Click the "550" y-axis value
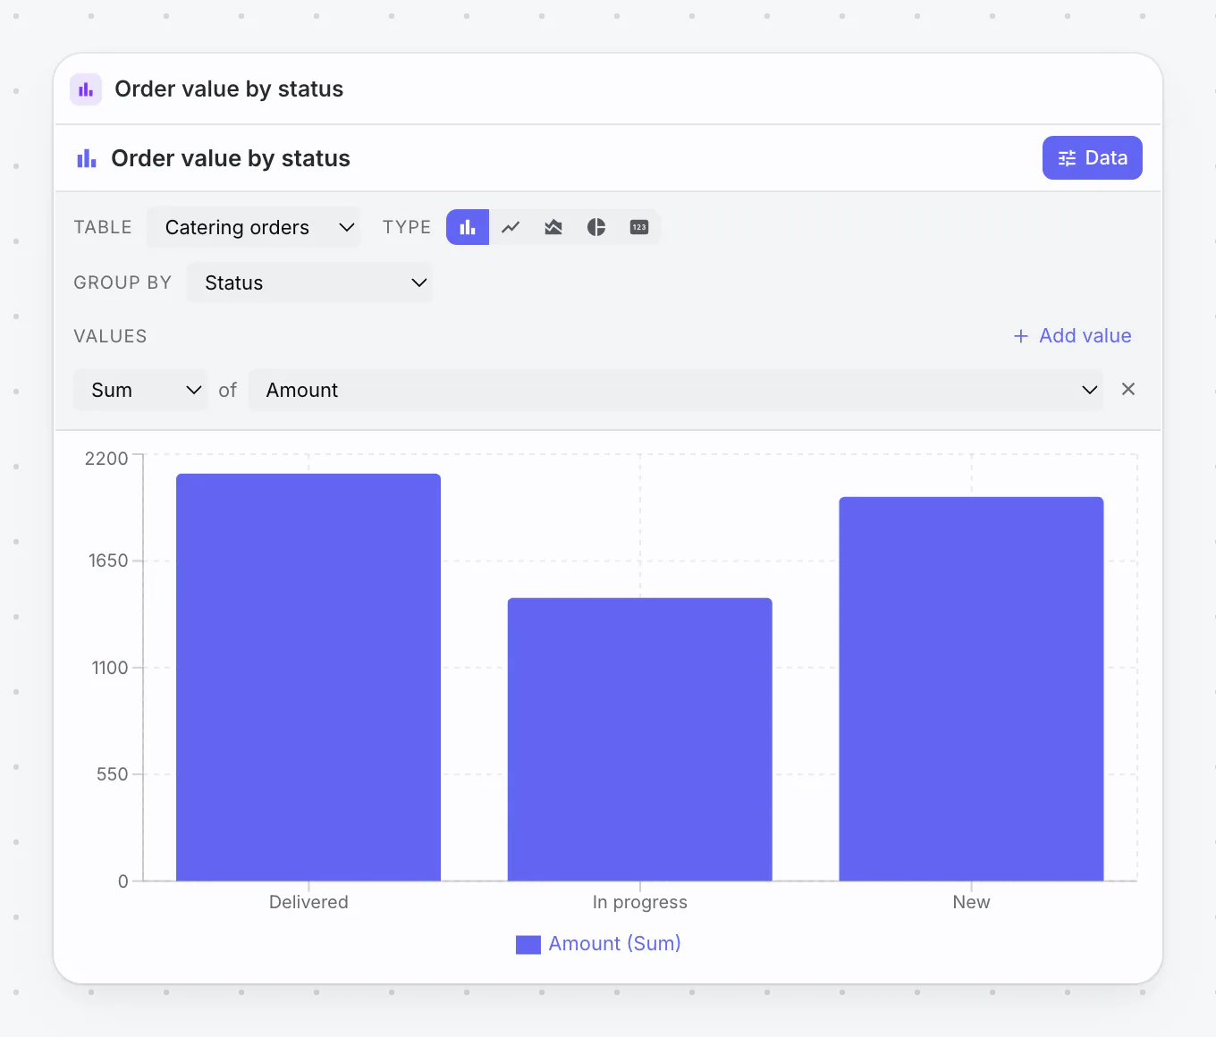The width and height of the screenshot is (1216, 1037). (113, 774)
